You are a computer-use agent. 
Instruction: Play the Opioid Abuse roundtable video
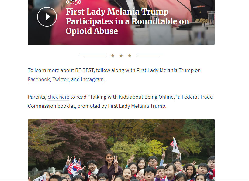click(47, 17)
